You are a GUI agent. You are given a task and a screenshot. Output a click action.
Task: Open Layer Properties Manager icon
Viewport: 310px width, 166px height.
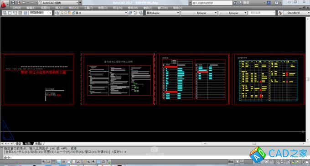[x=57, y=13]
